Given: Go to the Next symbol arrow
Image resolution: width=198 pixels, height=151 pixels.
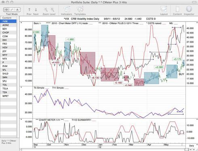Looking at the screenshot, I should 36,10.
